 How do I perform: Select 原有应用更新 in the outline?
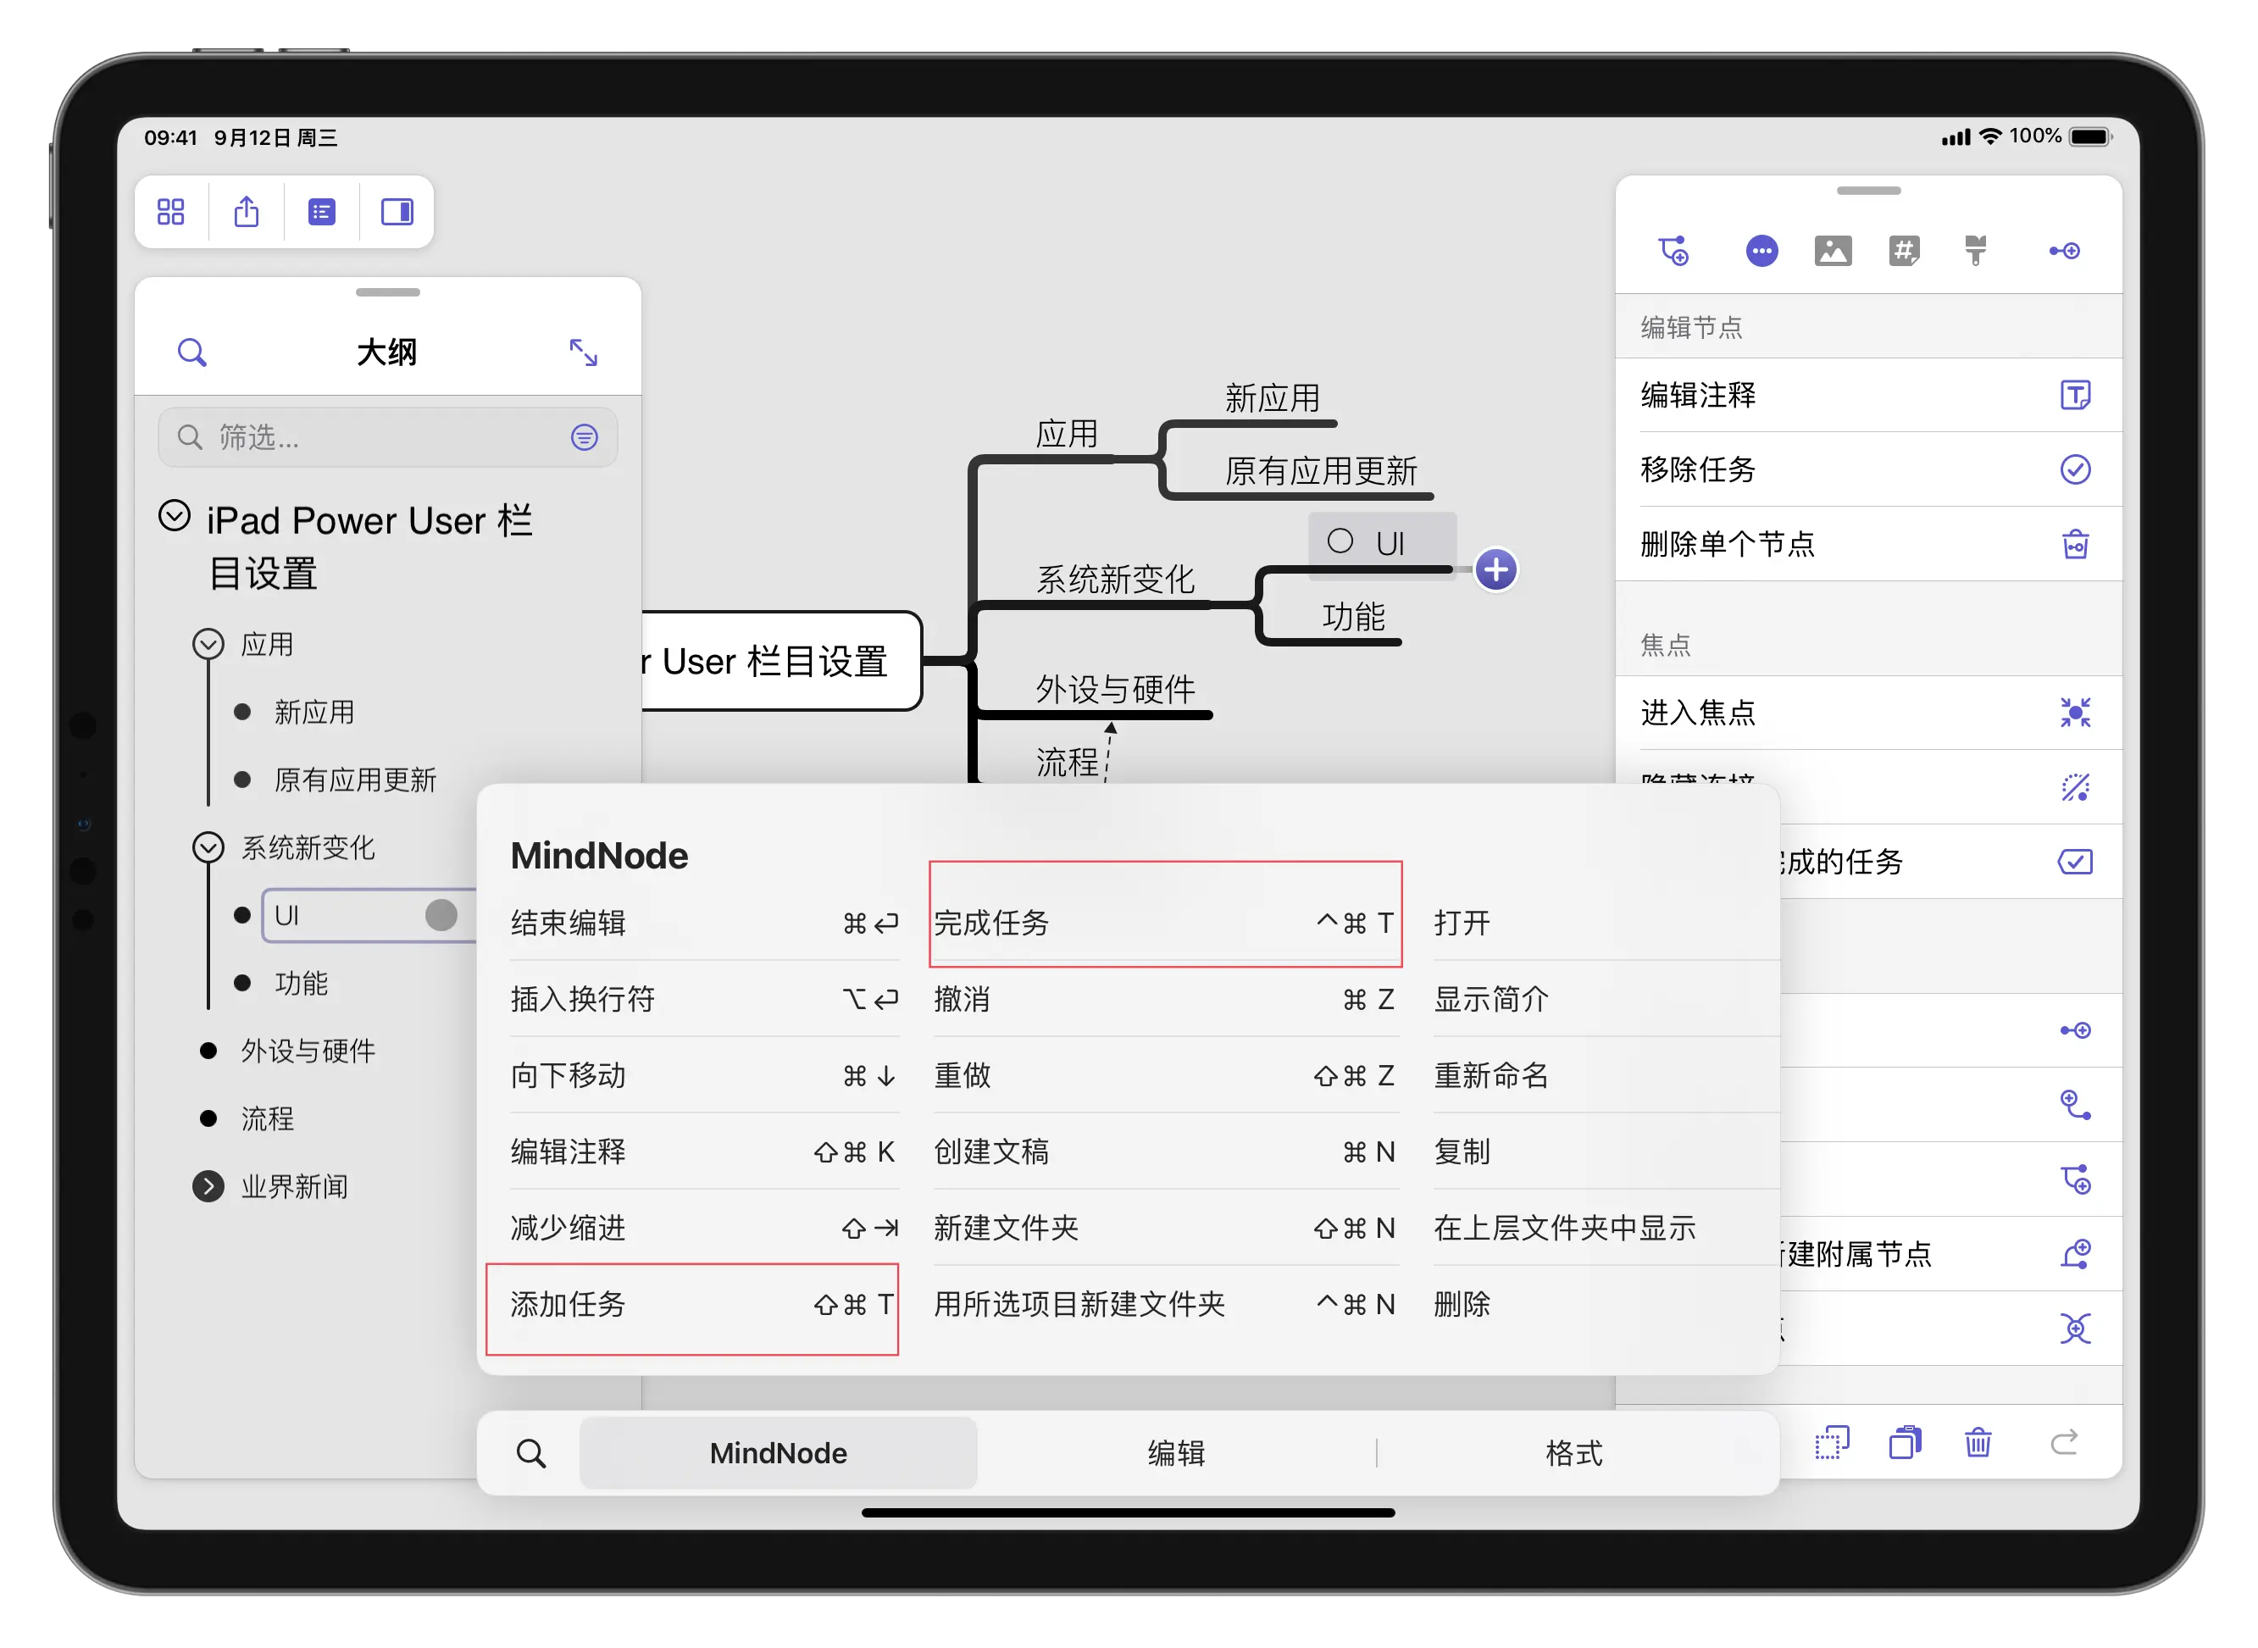click(x=355, y=780)
